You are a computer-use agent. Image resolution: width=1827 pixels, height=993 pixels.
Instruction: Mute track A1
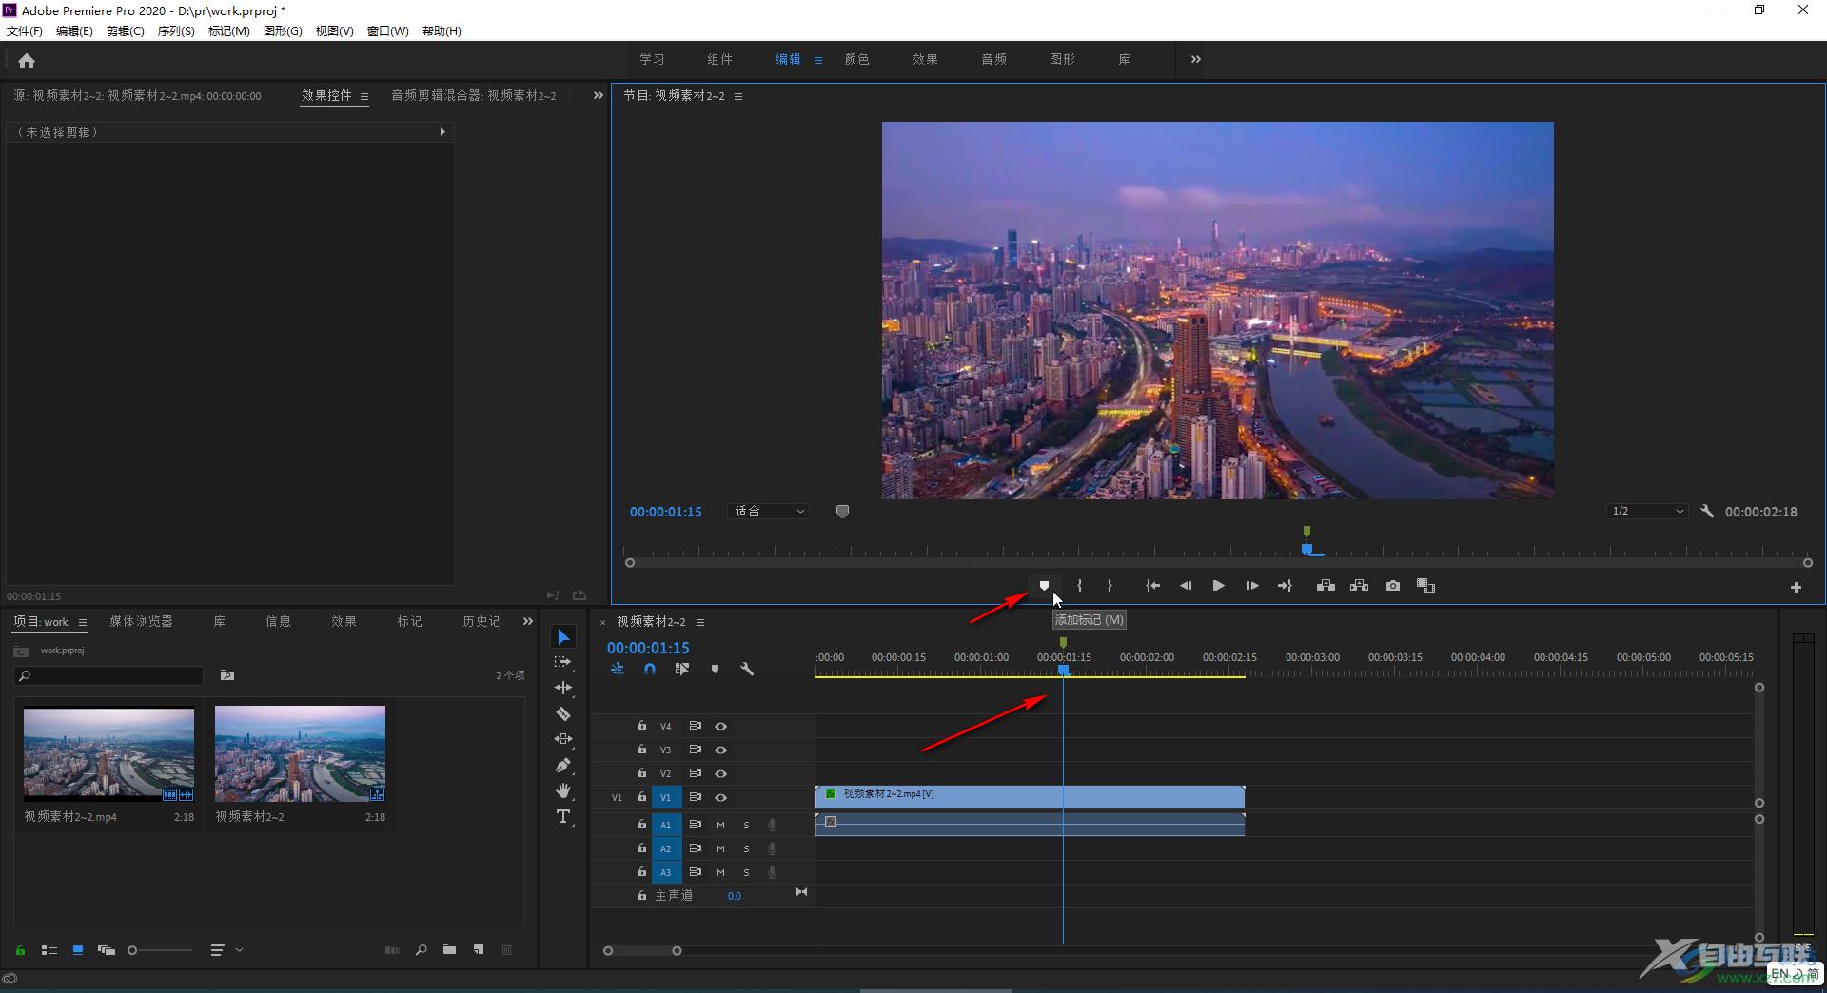tap(720, 825)
